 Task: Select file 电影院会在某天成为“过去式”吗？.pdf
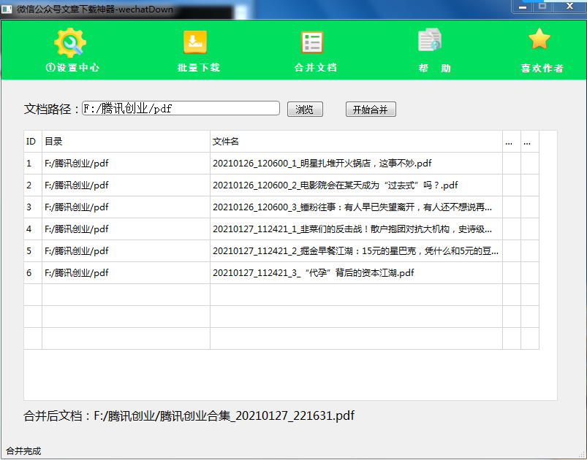[357, 185]
